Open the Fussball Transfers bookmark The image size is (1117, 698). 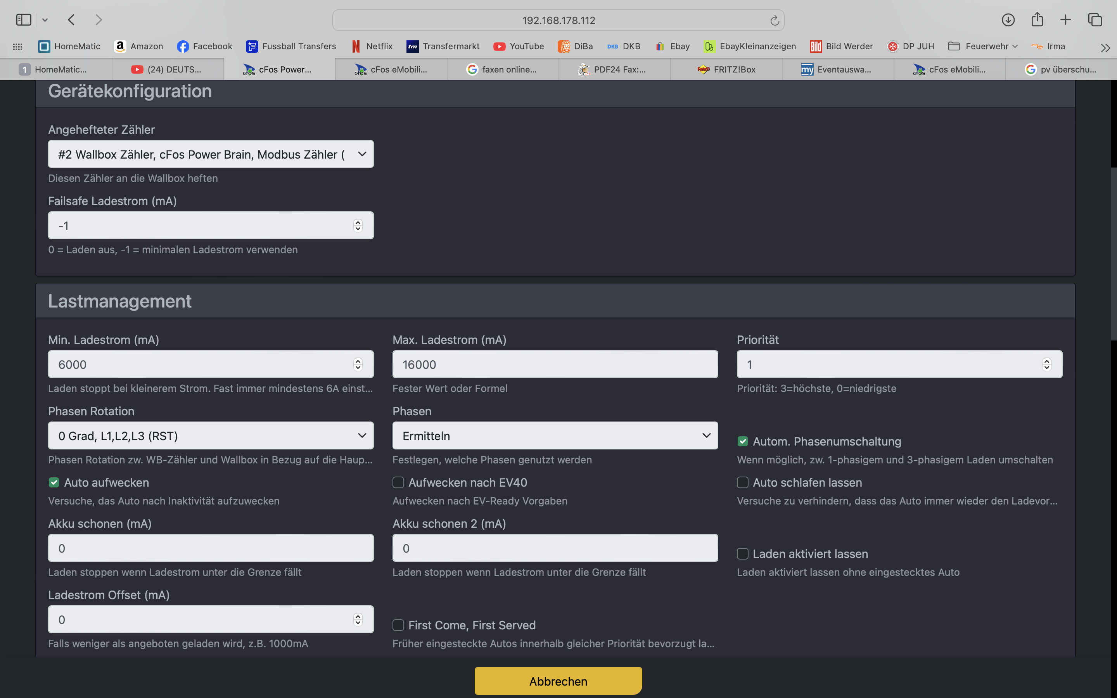(291, 46)
